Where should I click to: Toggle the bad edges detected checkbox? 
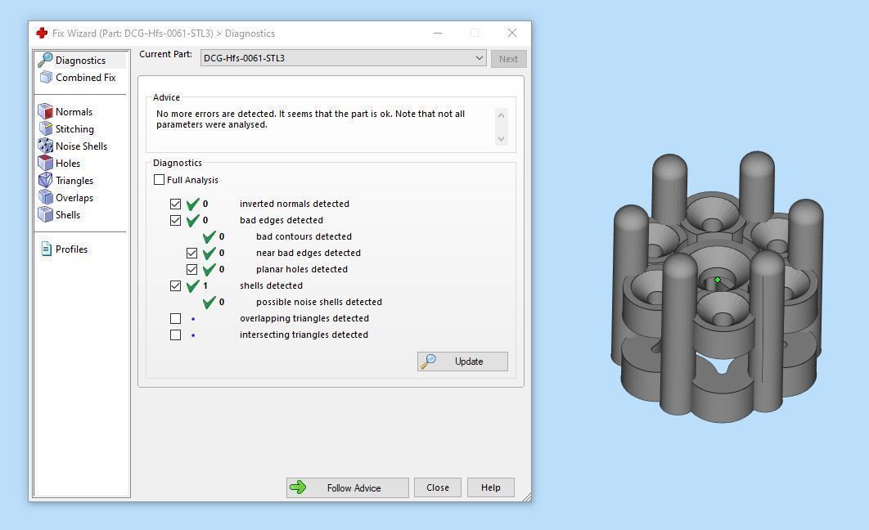[x=176, y=220]
